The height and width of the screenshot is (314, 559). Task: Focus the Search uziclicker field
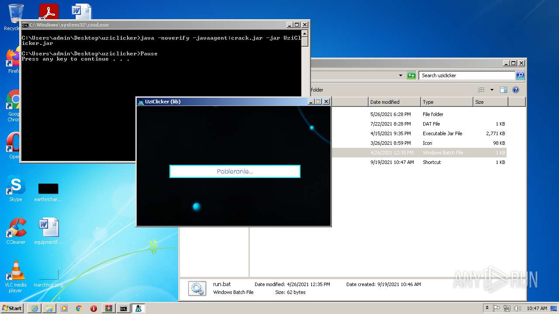coord(467,75)
